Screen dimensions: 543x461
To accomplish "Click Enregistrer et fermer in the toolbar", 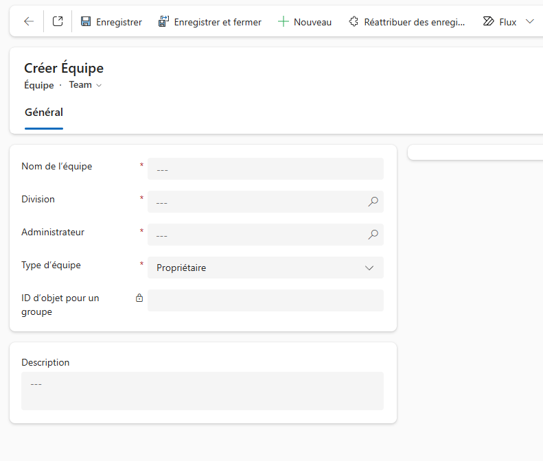I will coord(209,22).
